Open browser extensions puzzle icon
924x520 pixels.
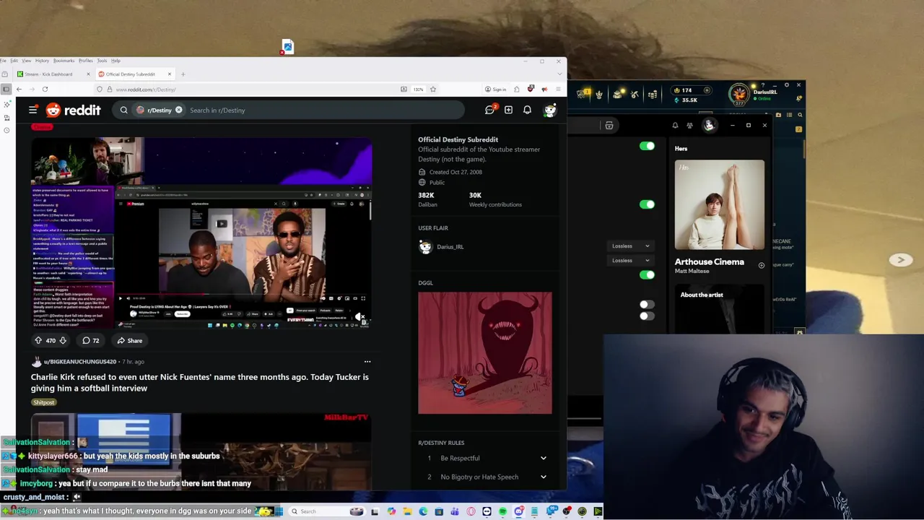pos(517,89)
